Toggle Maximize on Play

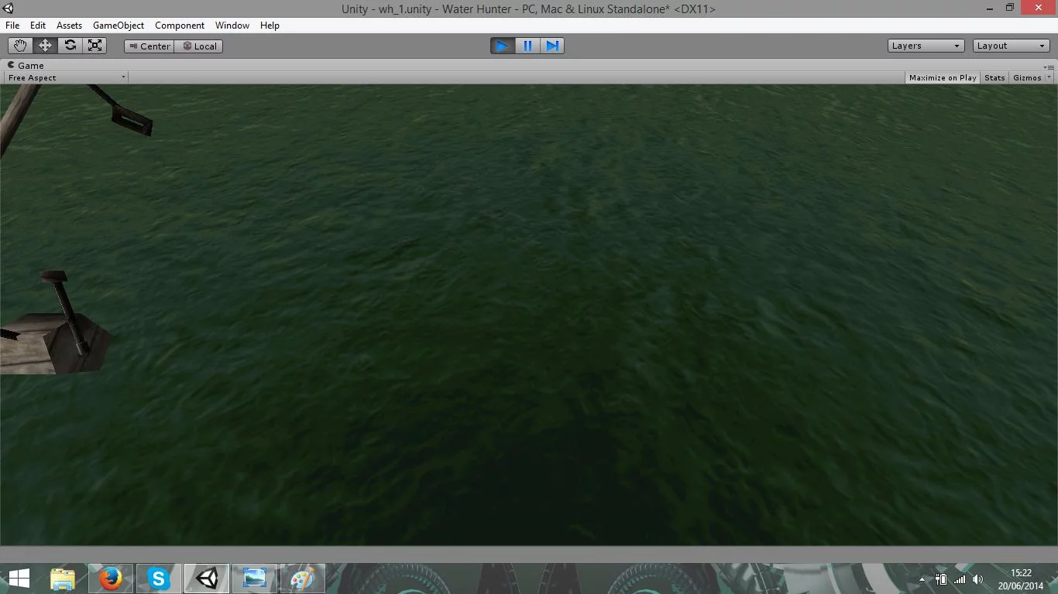pyautogui.click(x=943, y=77)
